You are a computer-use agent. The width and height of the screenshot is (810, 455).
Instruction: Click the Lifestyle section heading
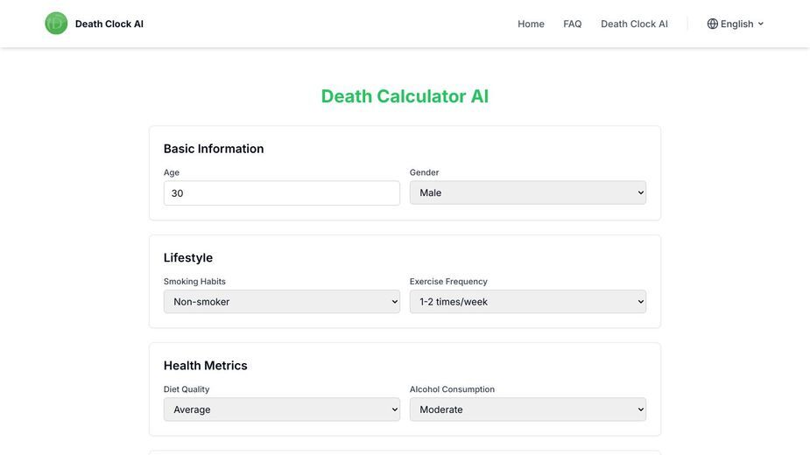188,258
